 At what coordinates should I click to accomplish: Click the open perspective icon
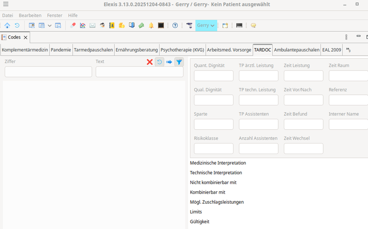(x=225, y=25)
